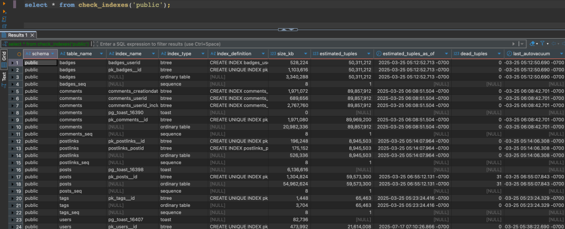
Task: Open the dead_tuples column filter dropdown
Action: (x=500, y=54)
